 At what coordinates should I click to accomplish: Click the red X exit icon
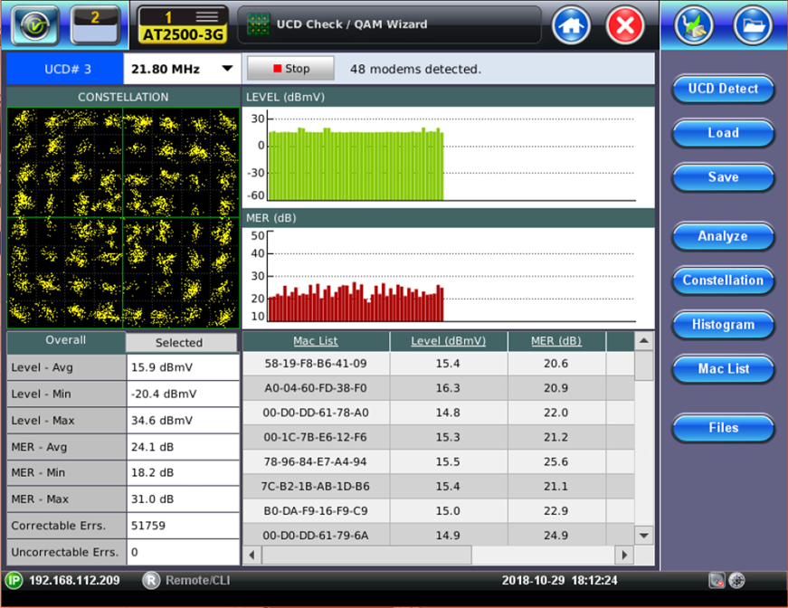coord(624,25)
